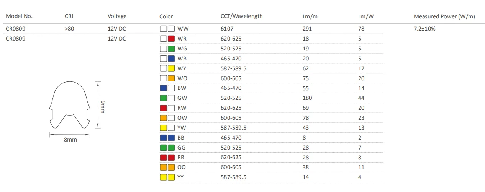Select the Measured Power (W/m) header

444,16
